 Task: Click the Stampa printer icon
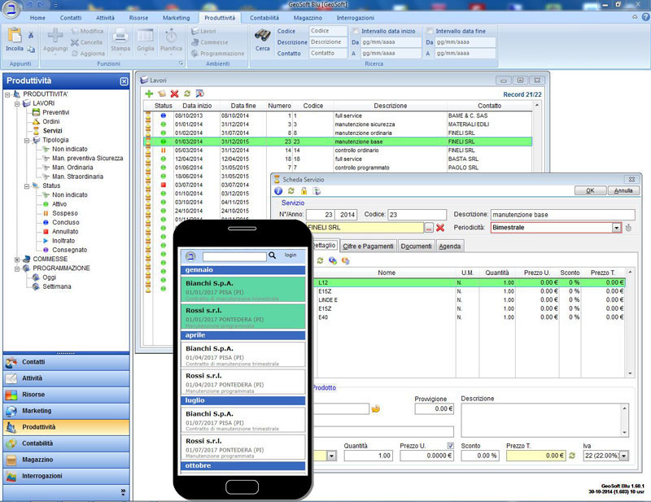point(120,37)
